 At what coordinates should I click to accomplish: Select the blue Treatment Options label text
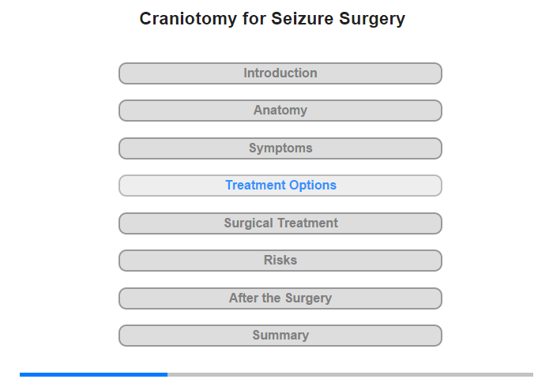280,185
